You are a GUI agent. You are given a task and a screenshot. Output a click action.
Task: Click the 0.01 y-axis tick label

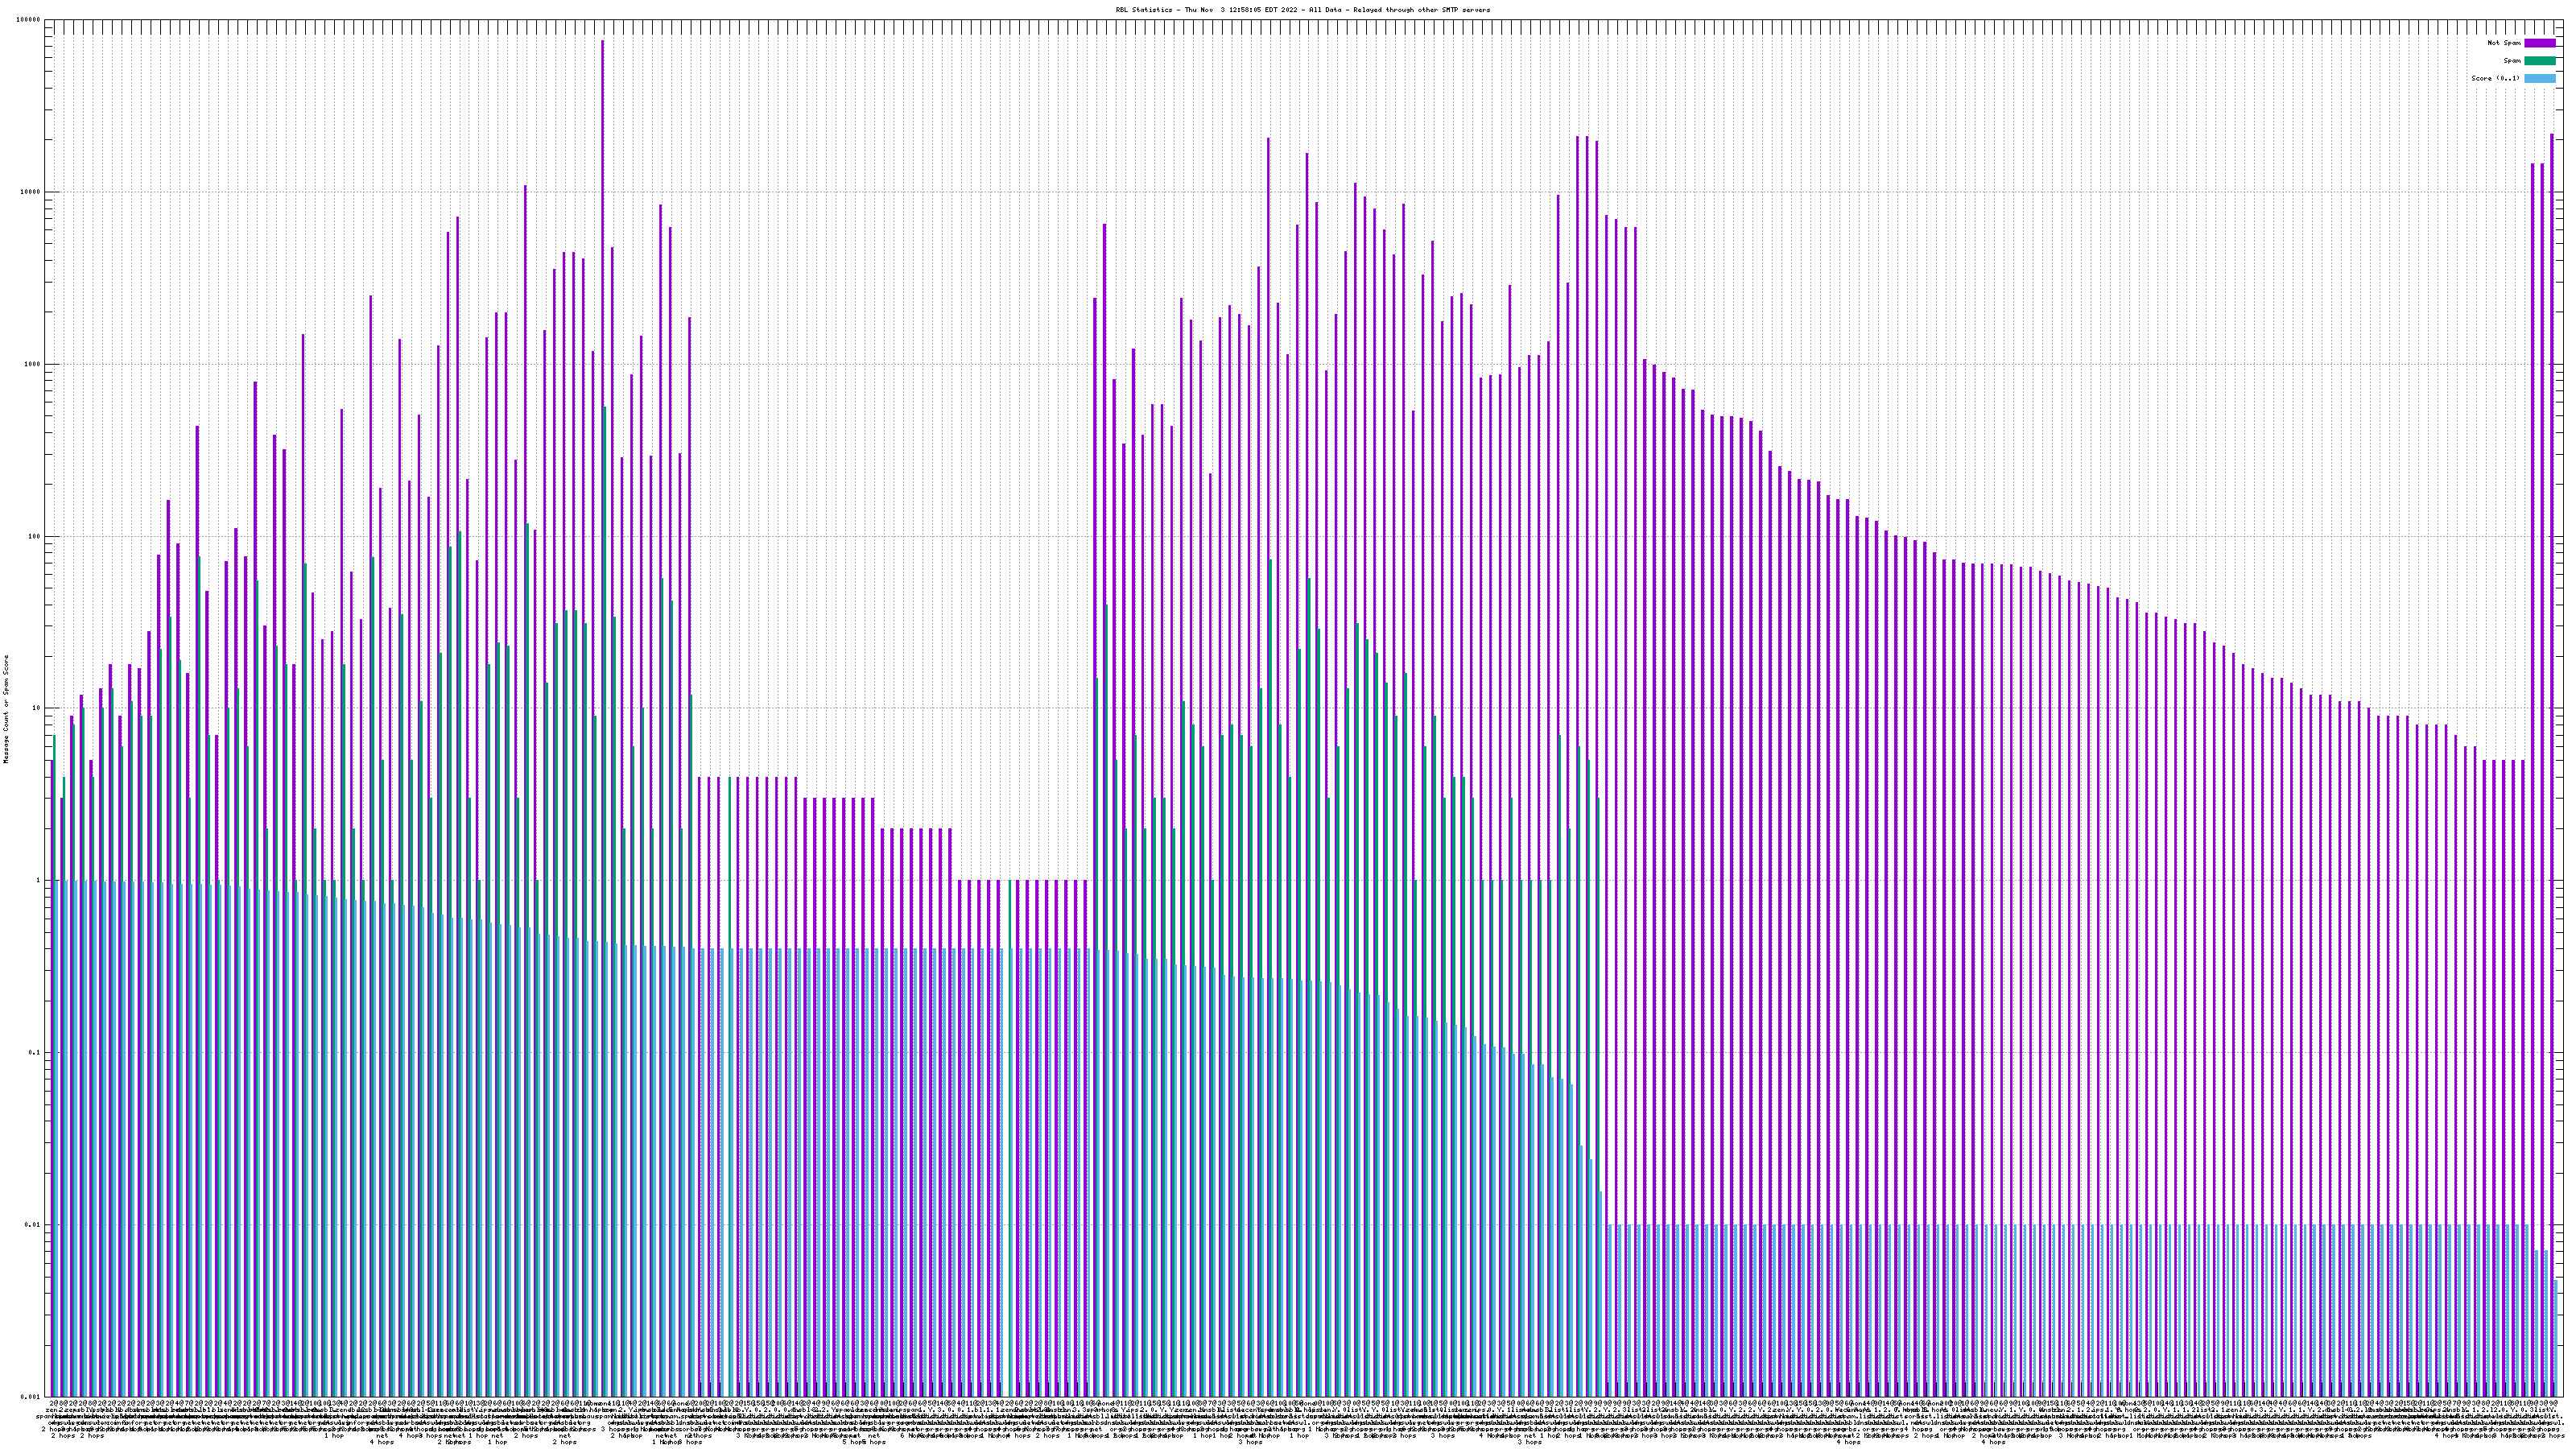33,1225
